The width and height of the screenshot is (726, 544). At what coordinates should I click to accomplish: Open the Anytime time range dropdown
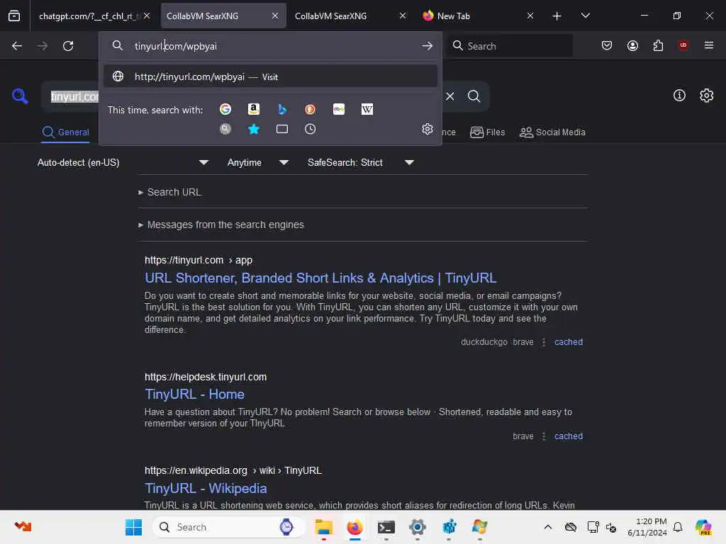click(258, 162)
